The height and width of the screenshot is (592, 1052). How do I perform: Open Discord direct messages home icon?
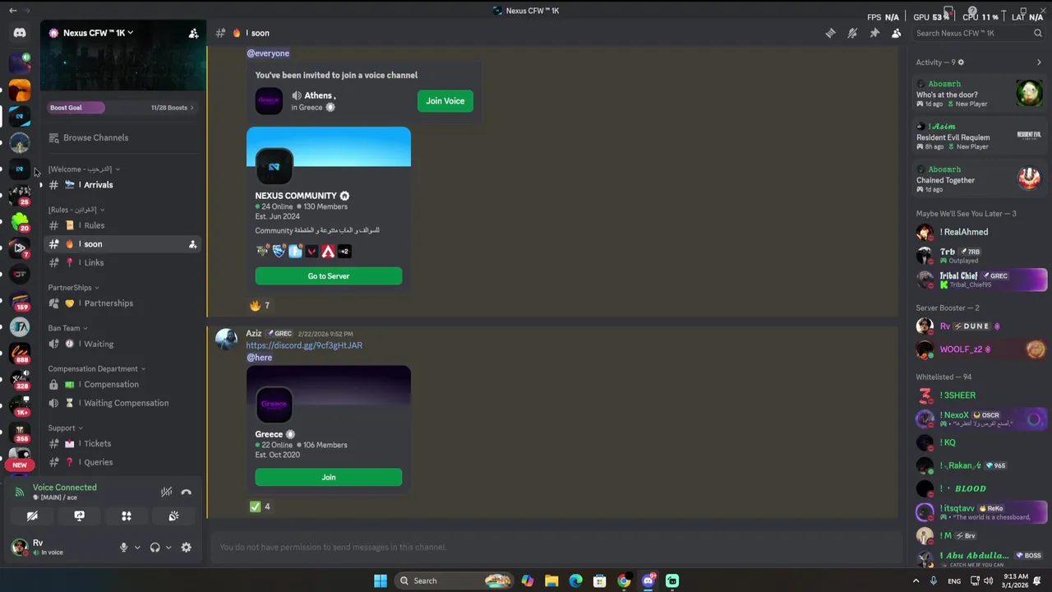[20, 33]
